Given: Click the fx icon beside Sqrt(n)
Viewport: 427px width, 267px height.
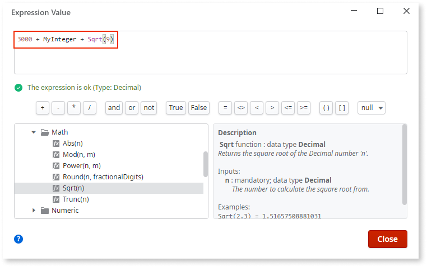Looking at the screenshot, I should tap(56, 188).
